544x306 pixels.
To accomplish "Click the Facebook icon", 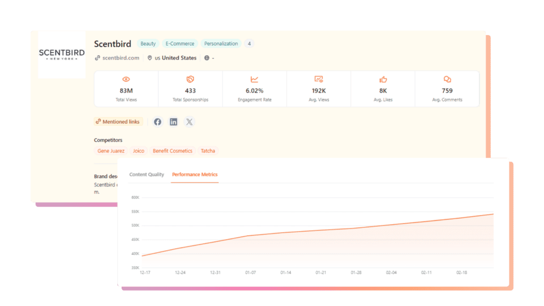I will pos(158,122).
